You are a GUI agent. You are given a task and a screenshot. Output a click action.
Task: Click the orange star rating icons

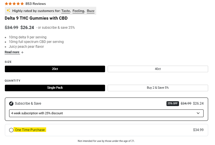click(14, 4)
